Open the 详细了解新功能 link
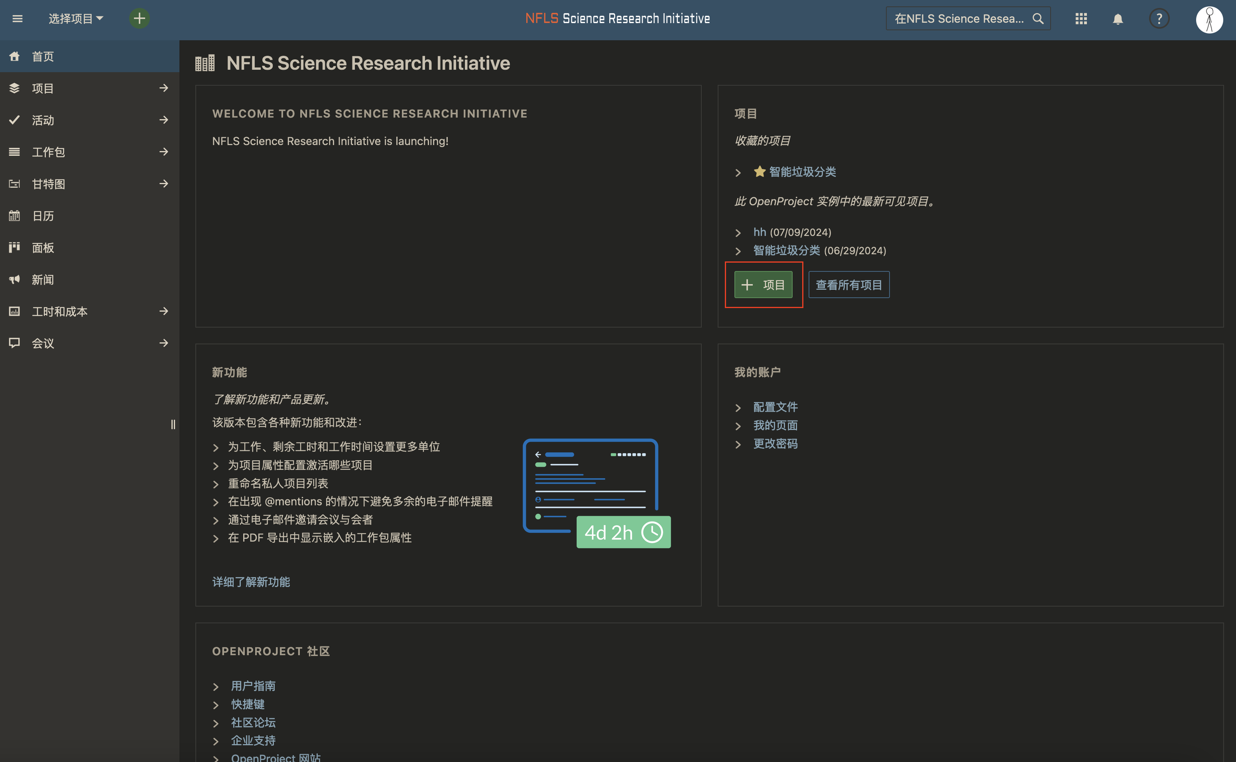The height and width of the screenshot is (762, 1236). [x=251, y=582]
